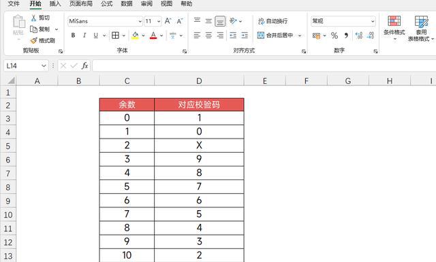Center text horizontally

coord(208,35)
